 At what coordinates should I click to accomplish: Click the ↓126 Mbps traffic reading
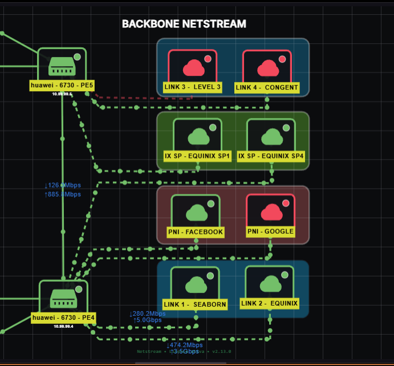coord(63,185)
